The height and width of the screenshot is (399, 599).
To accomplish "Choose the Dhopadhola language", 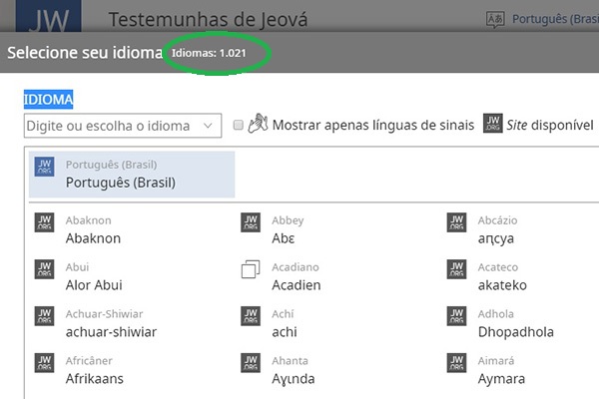I will point(516,332).
